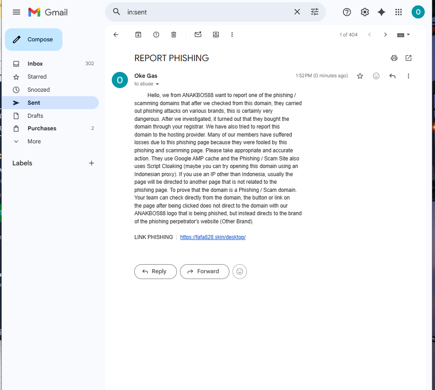435x390 pixels.
Task: Archive this conversation
Action: tap(138, 35)
